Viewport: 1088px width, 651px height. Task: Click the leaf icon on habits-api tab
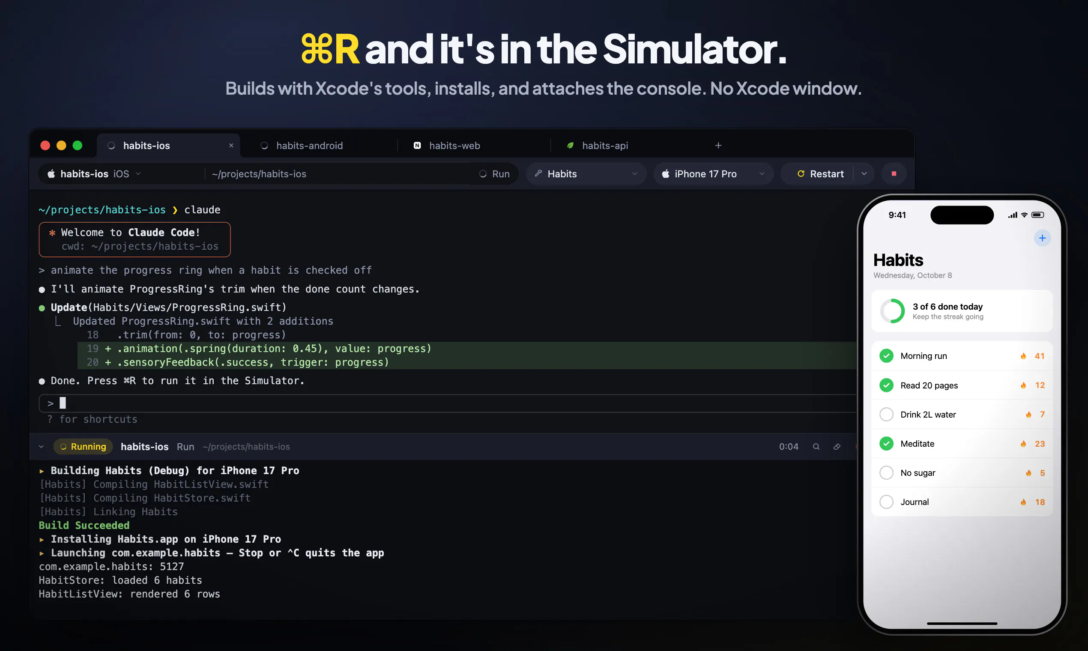click(x=570, y=145)
